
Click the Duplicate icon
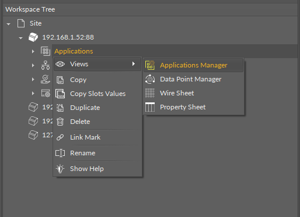(60, 108)
